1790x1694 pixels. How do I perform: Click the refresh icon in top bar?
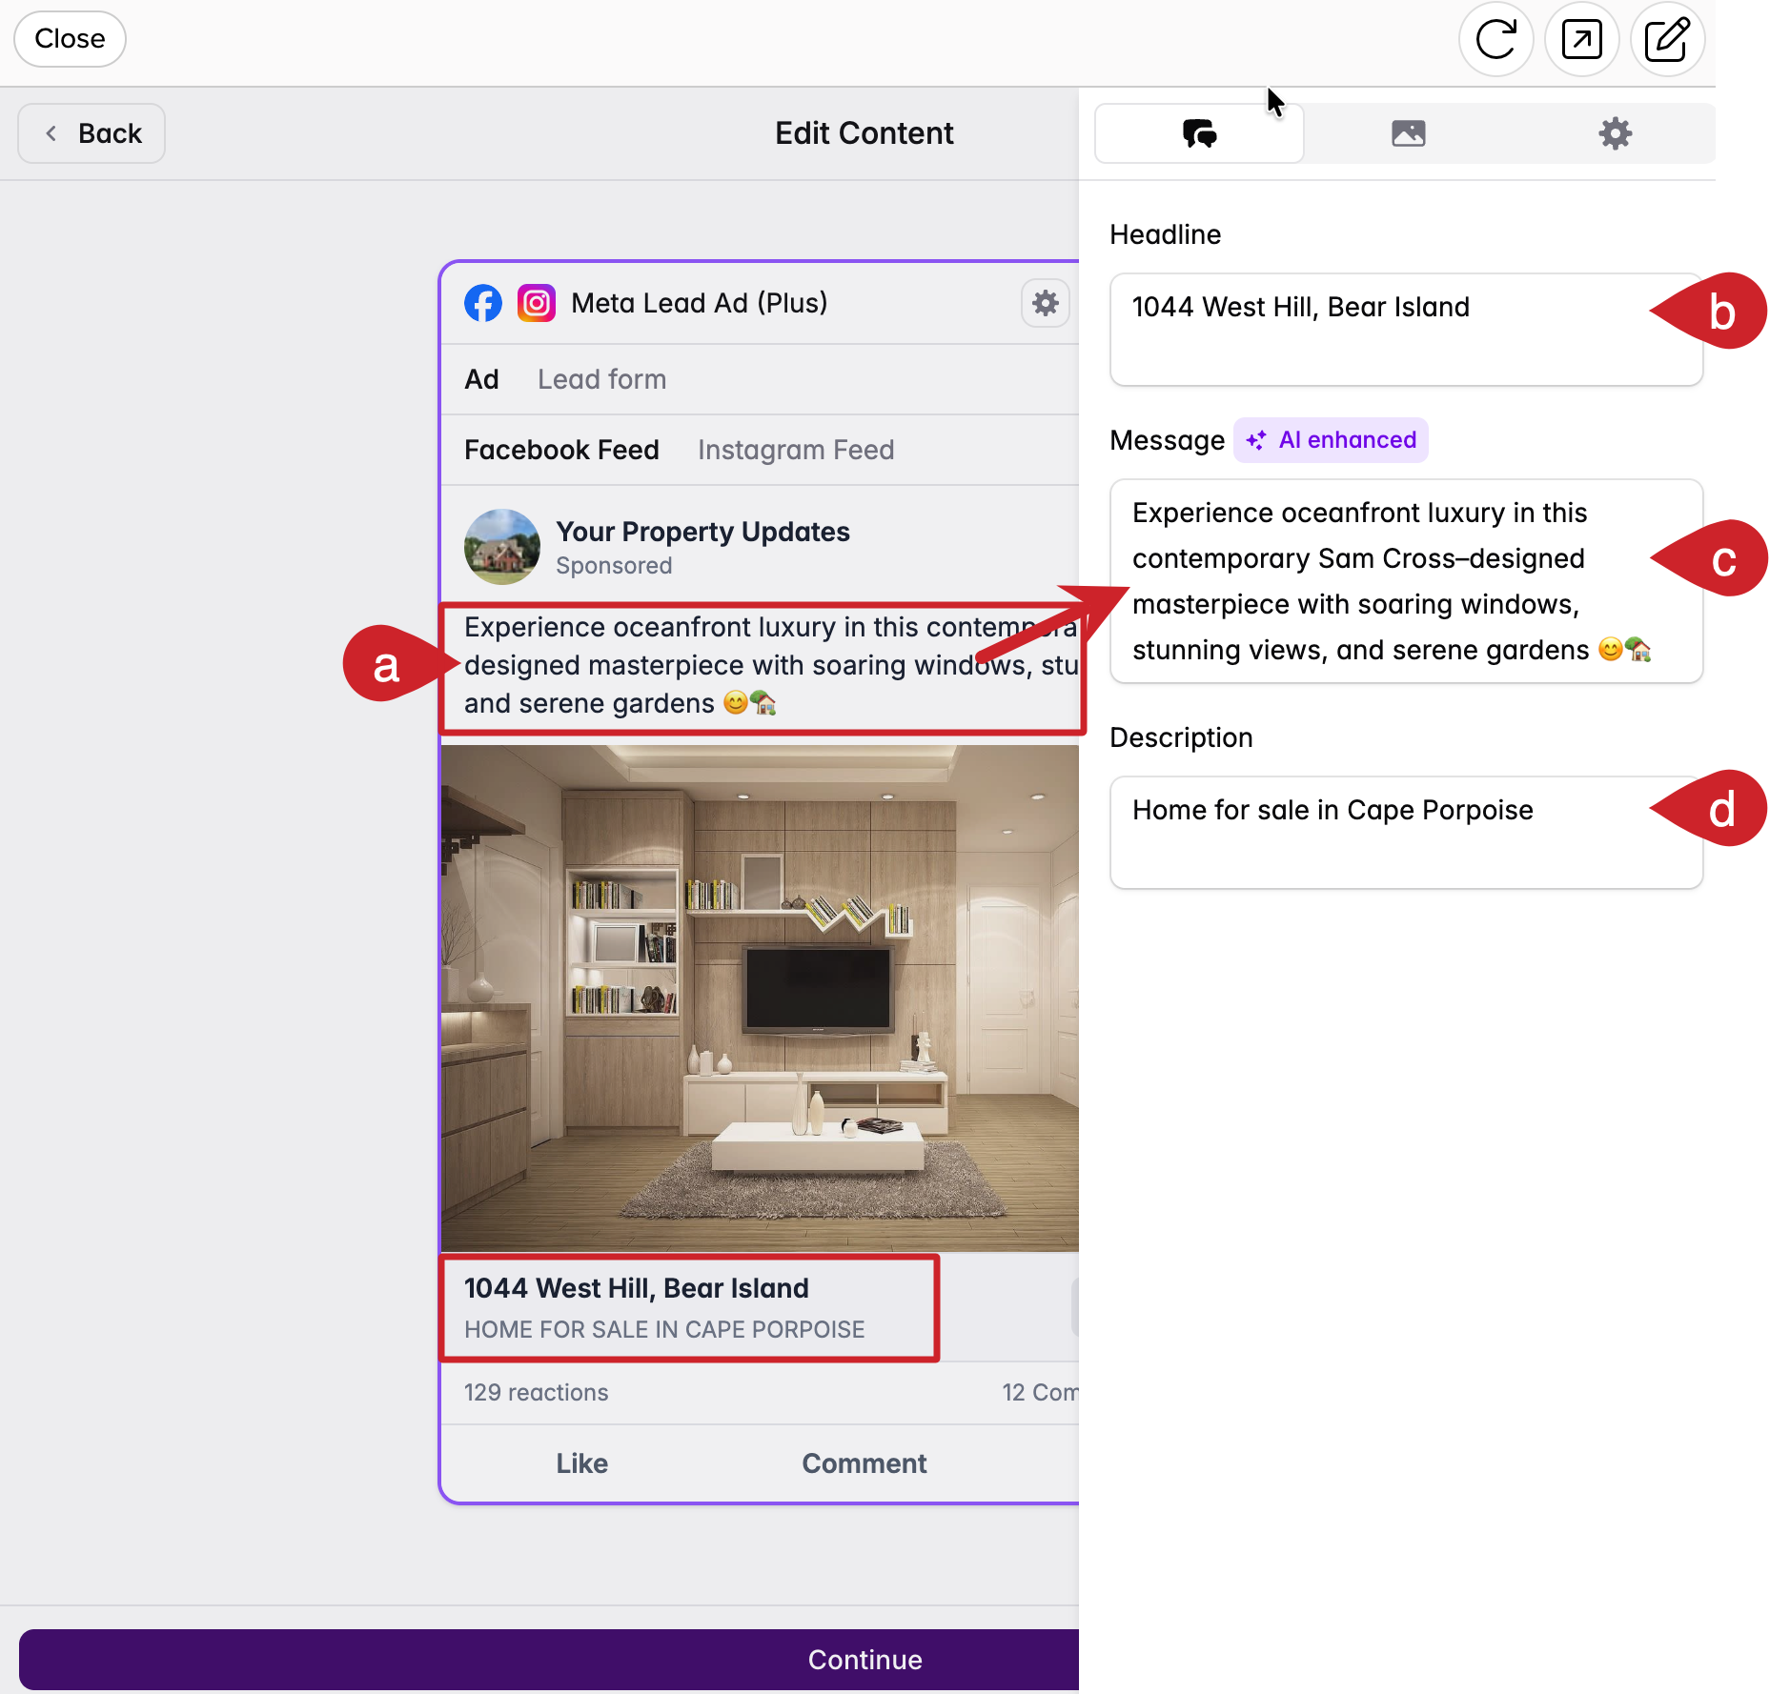point(1495,39)
